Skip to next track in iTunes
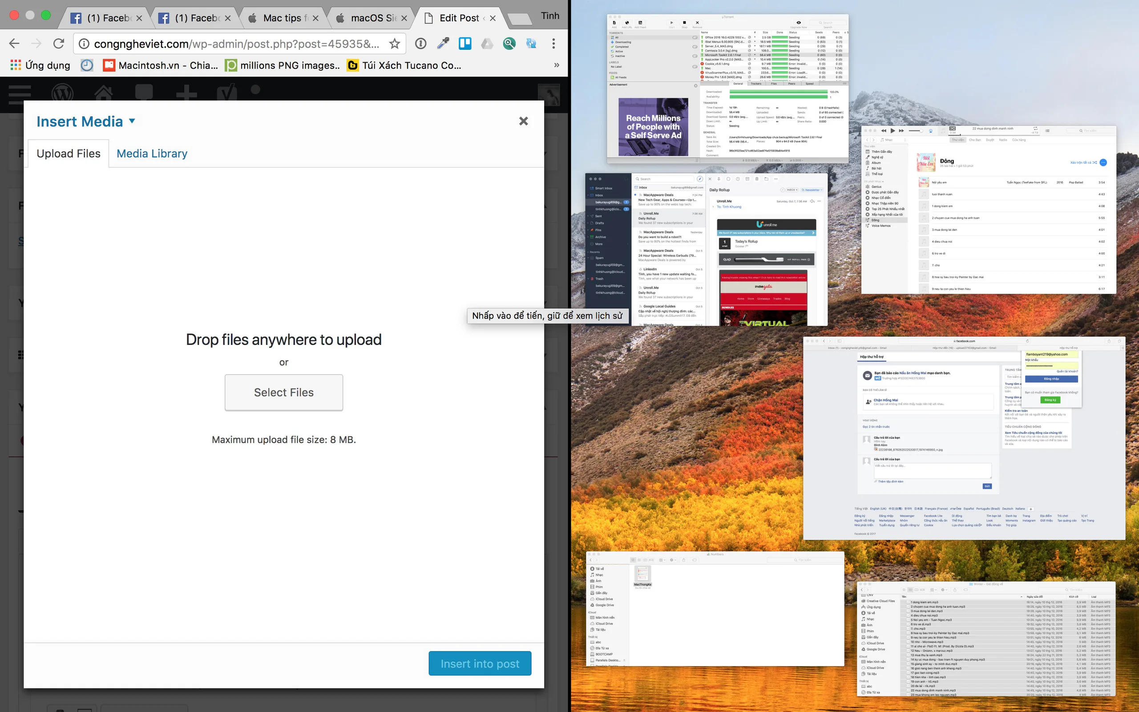 901,130
